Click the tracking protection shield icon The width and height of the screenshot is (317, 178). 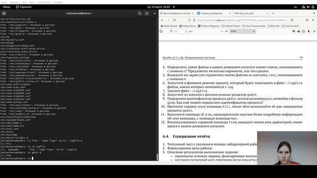[x=189, y=20]
